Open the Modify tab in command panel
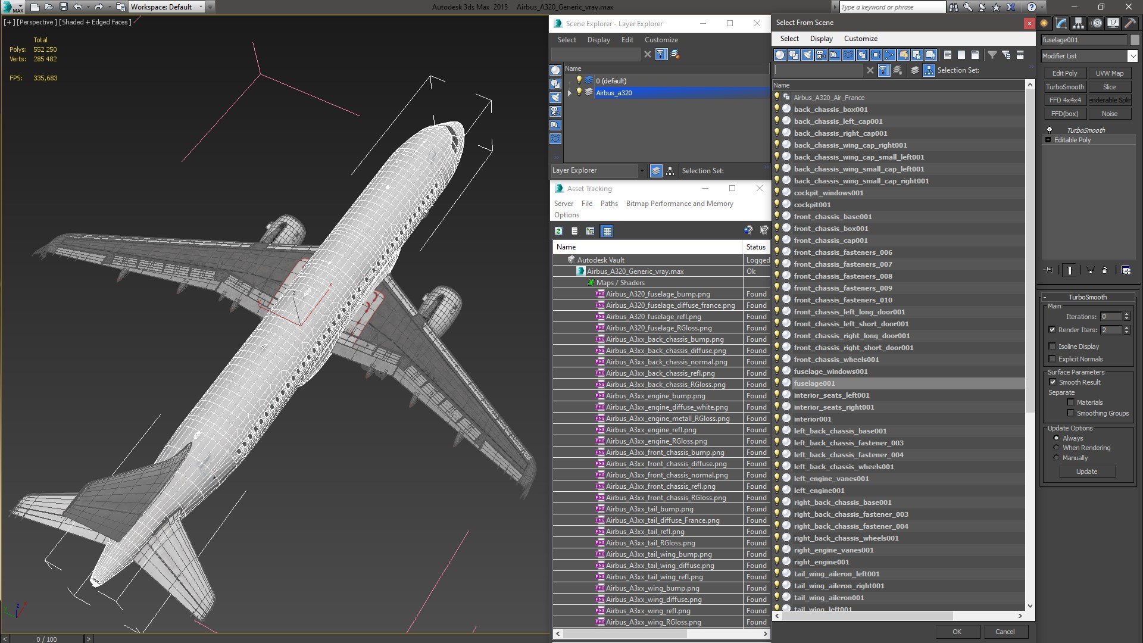 tap(1061, 23)
